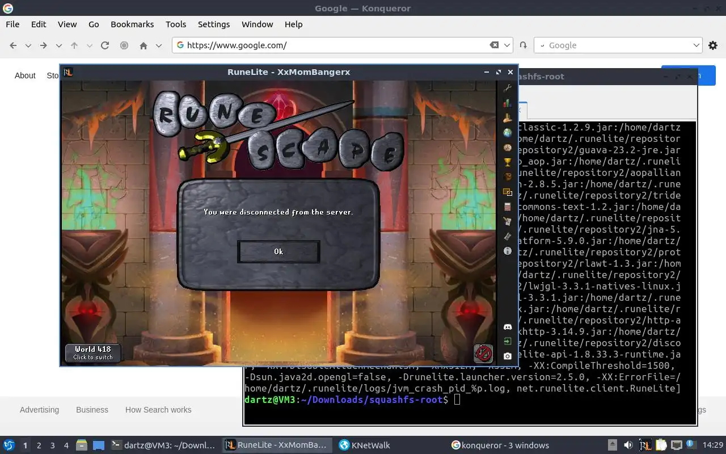This screenshot has width=726, height=454.
Task: Open the Time Tracking clock icon
Action: (507, 147)
